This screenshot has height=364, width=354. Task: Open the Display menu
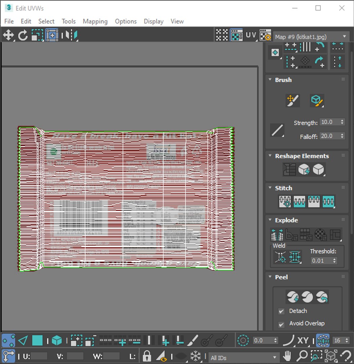tap(153, 21)
